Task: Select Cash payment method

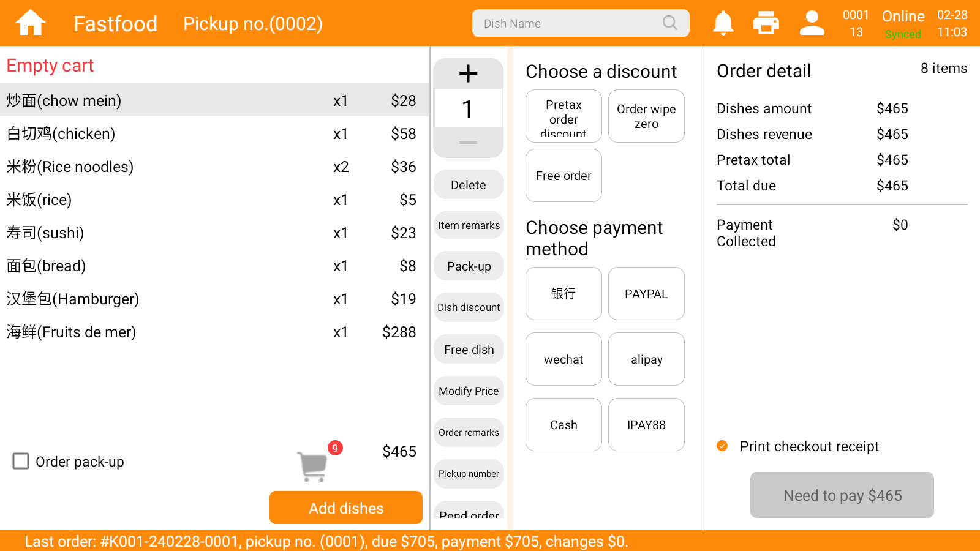Action: coord(563,424)
